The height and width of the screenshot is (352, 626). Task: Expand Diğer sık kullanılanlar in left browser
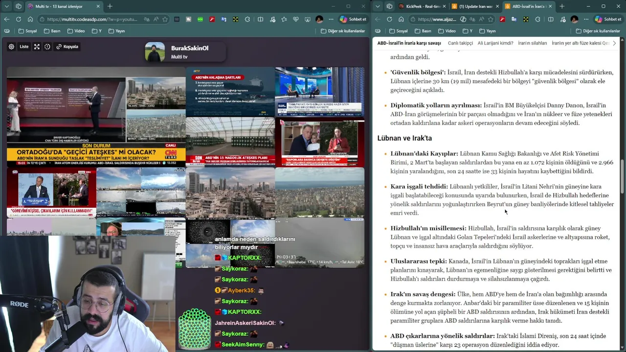coord(343,31)
